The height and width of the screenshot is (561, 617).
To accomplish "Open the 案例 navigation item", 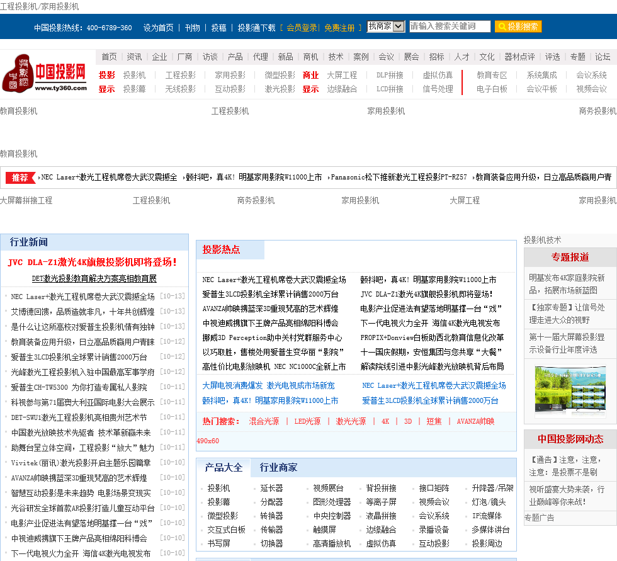I will (x=361, y=57).
